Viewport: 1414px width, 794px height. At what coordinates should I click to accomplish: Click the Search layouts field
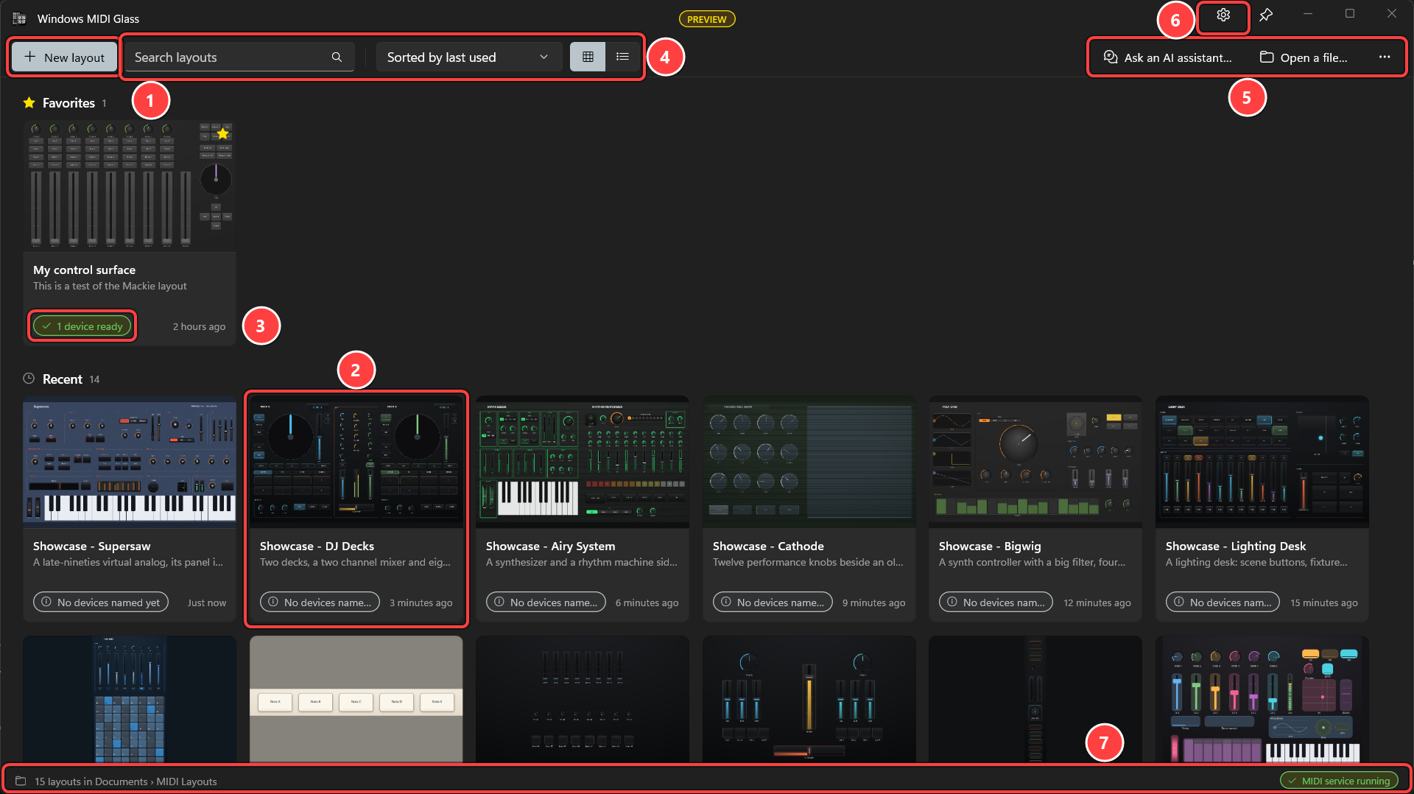click(x=239, y=57)
